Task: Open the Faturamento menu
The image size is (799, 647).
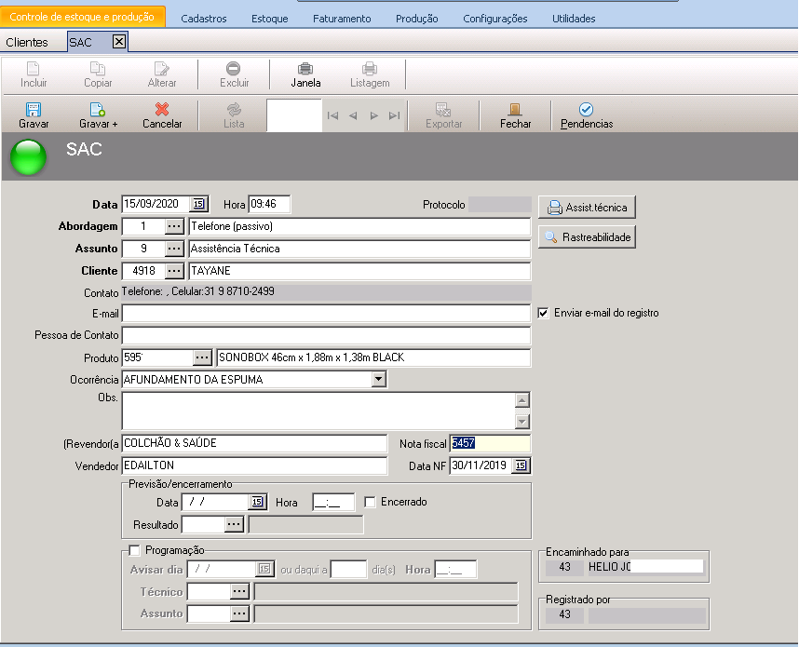Action: 341,19
